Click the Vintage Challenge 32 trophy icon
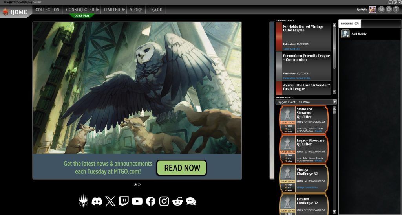The image size is (402, 215). [x=288, y=173]
